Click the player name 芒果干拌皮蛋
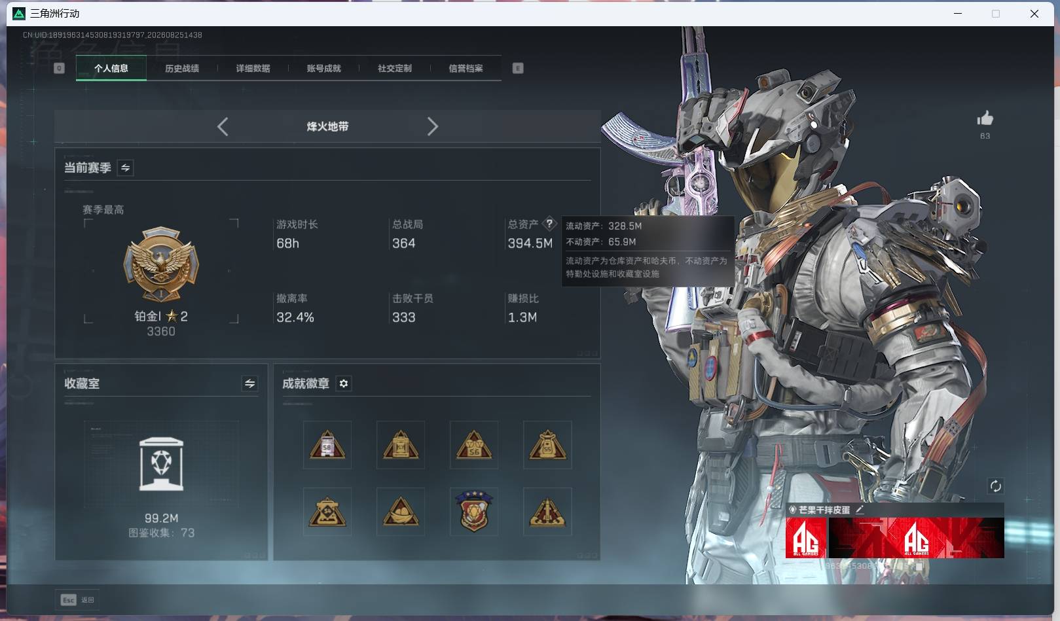Viewport: 1060px width, 621px height. (824, 510)
